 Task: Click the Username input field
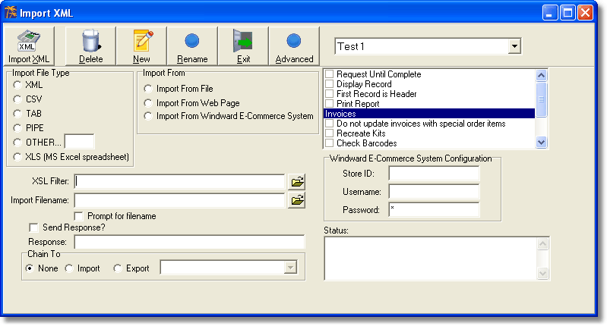coord(434,192)
